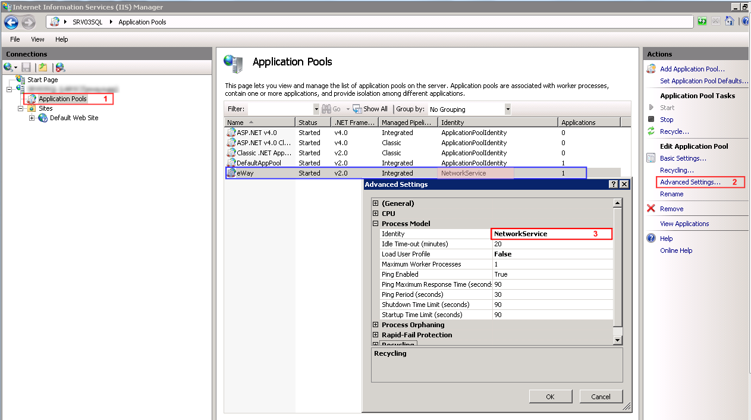Click the Default Web Site globe icon
Viewport: 751px width, 420px height.
click(x=43, y=118)
